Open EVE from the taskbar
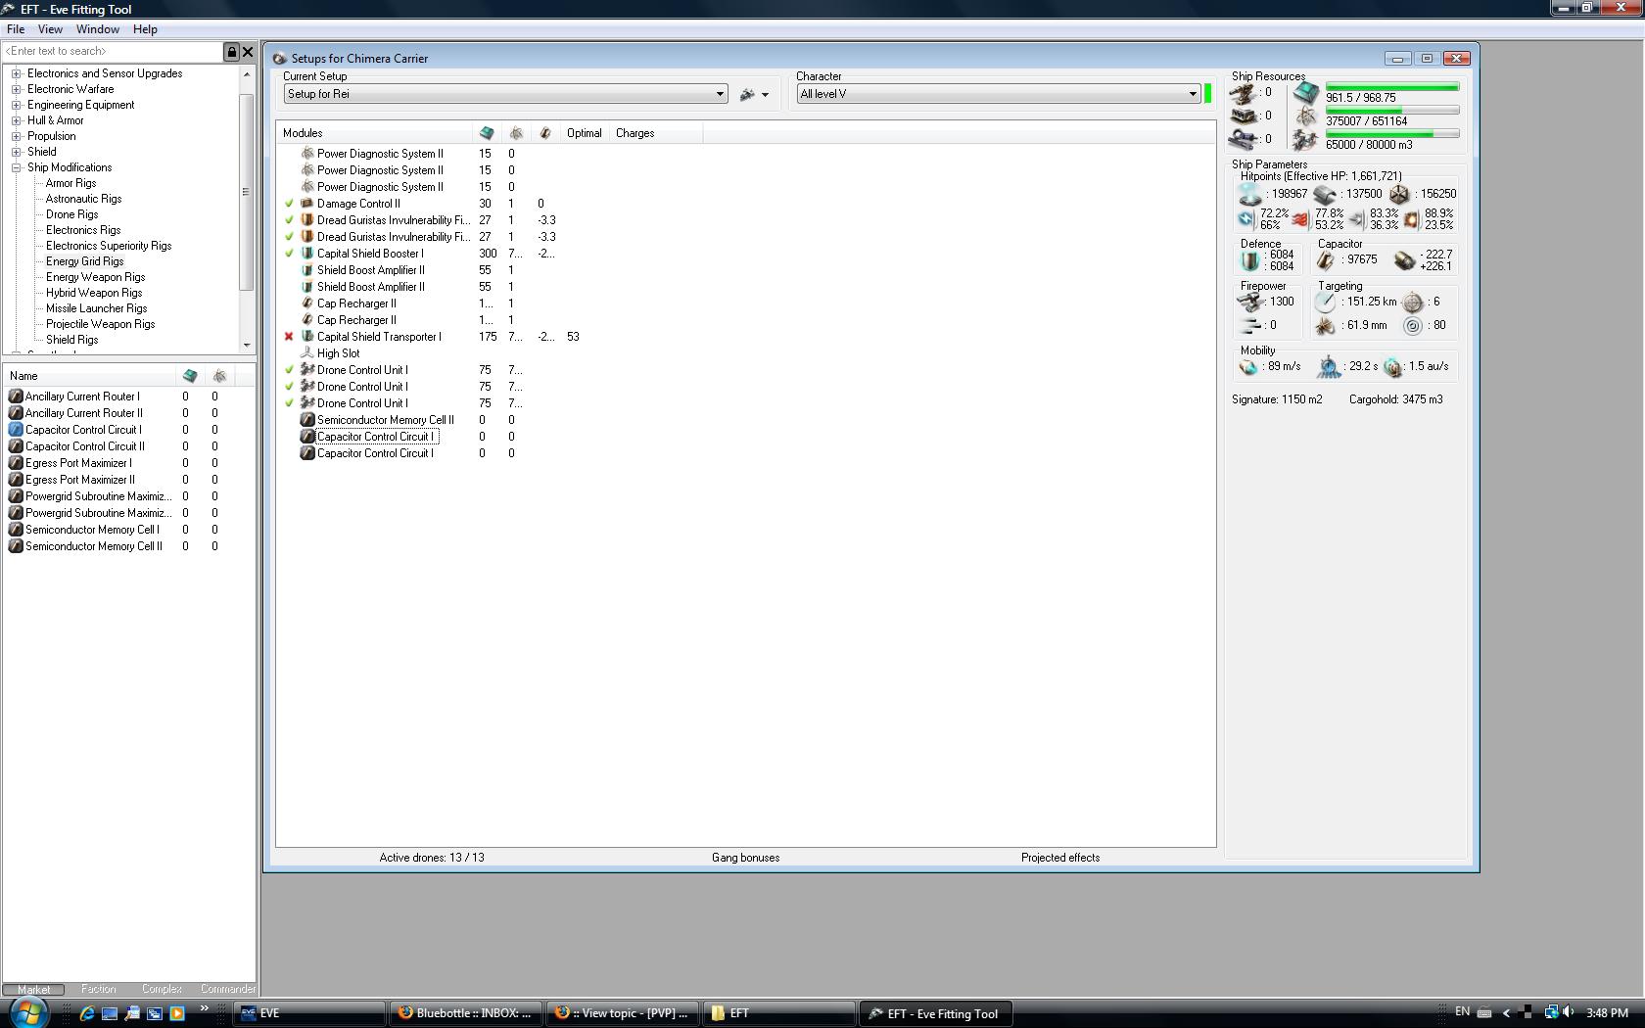Screen dimensions: 1645x1028 pyautogui.click(x=308, y=1013)
